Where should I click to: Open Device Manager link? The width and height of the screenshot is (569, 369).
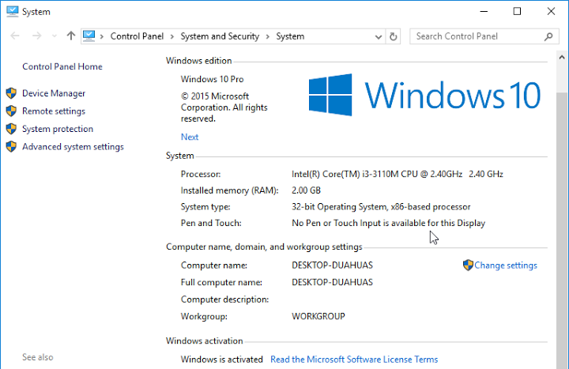click(x=54, y=93)
